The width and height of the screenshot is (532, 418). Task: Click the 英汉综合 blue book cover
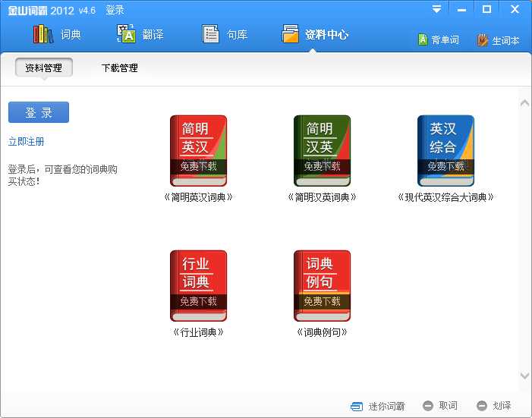(445, 151)
